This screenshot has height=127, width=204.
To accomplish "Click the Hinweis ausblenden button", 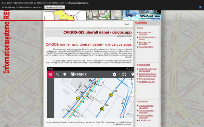I will pos(54,7).
